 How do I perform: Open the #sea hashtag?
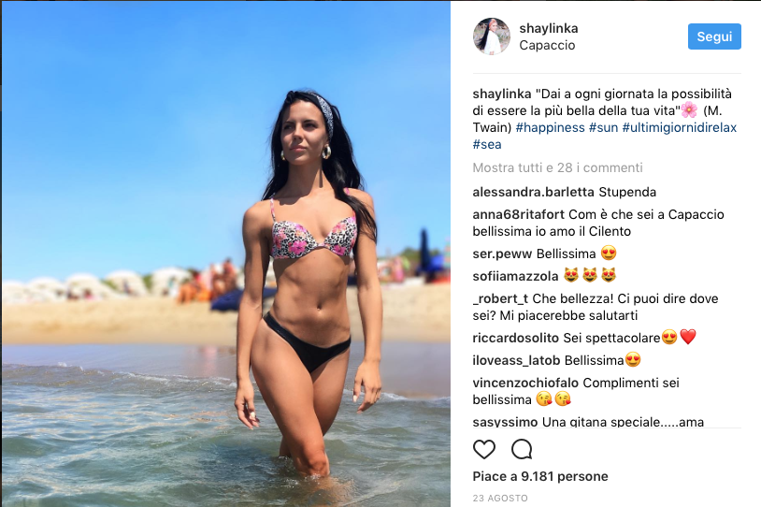[x=487, y=144]
